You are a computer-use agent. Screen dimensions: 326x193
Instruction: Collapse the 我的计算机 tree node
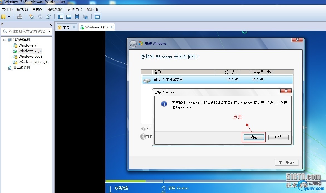4,40
